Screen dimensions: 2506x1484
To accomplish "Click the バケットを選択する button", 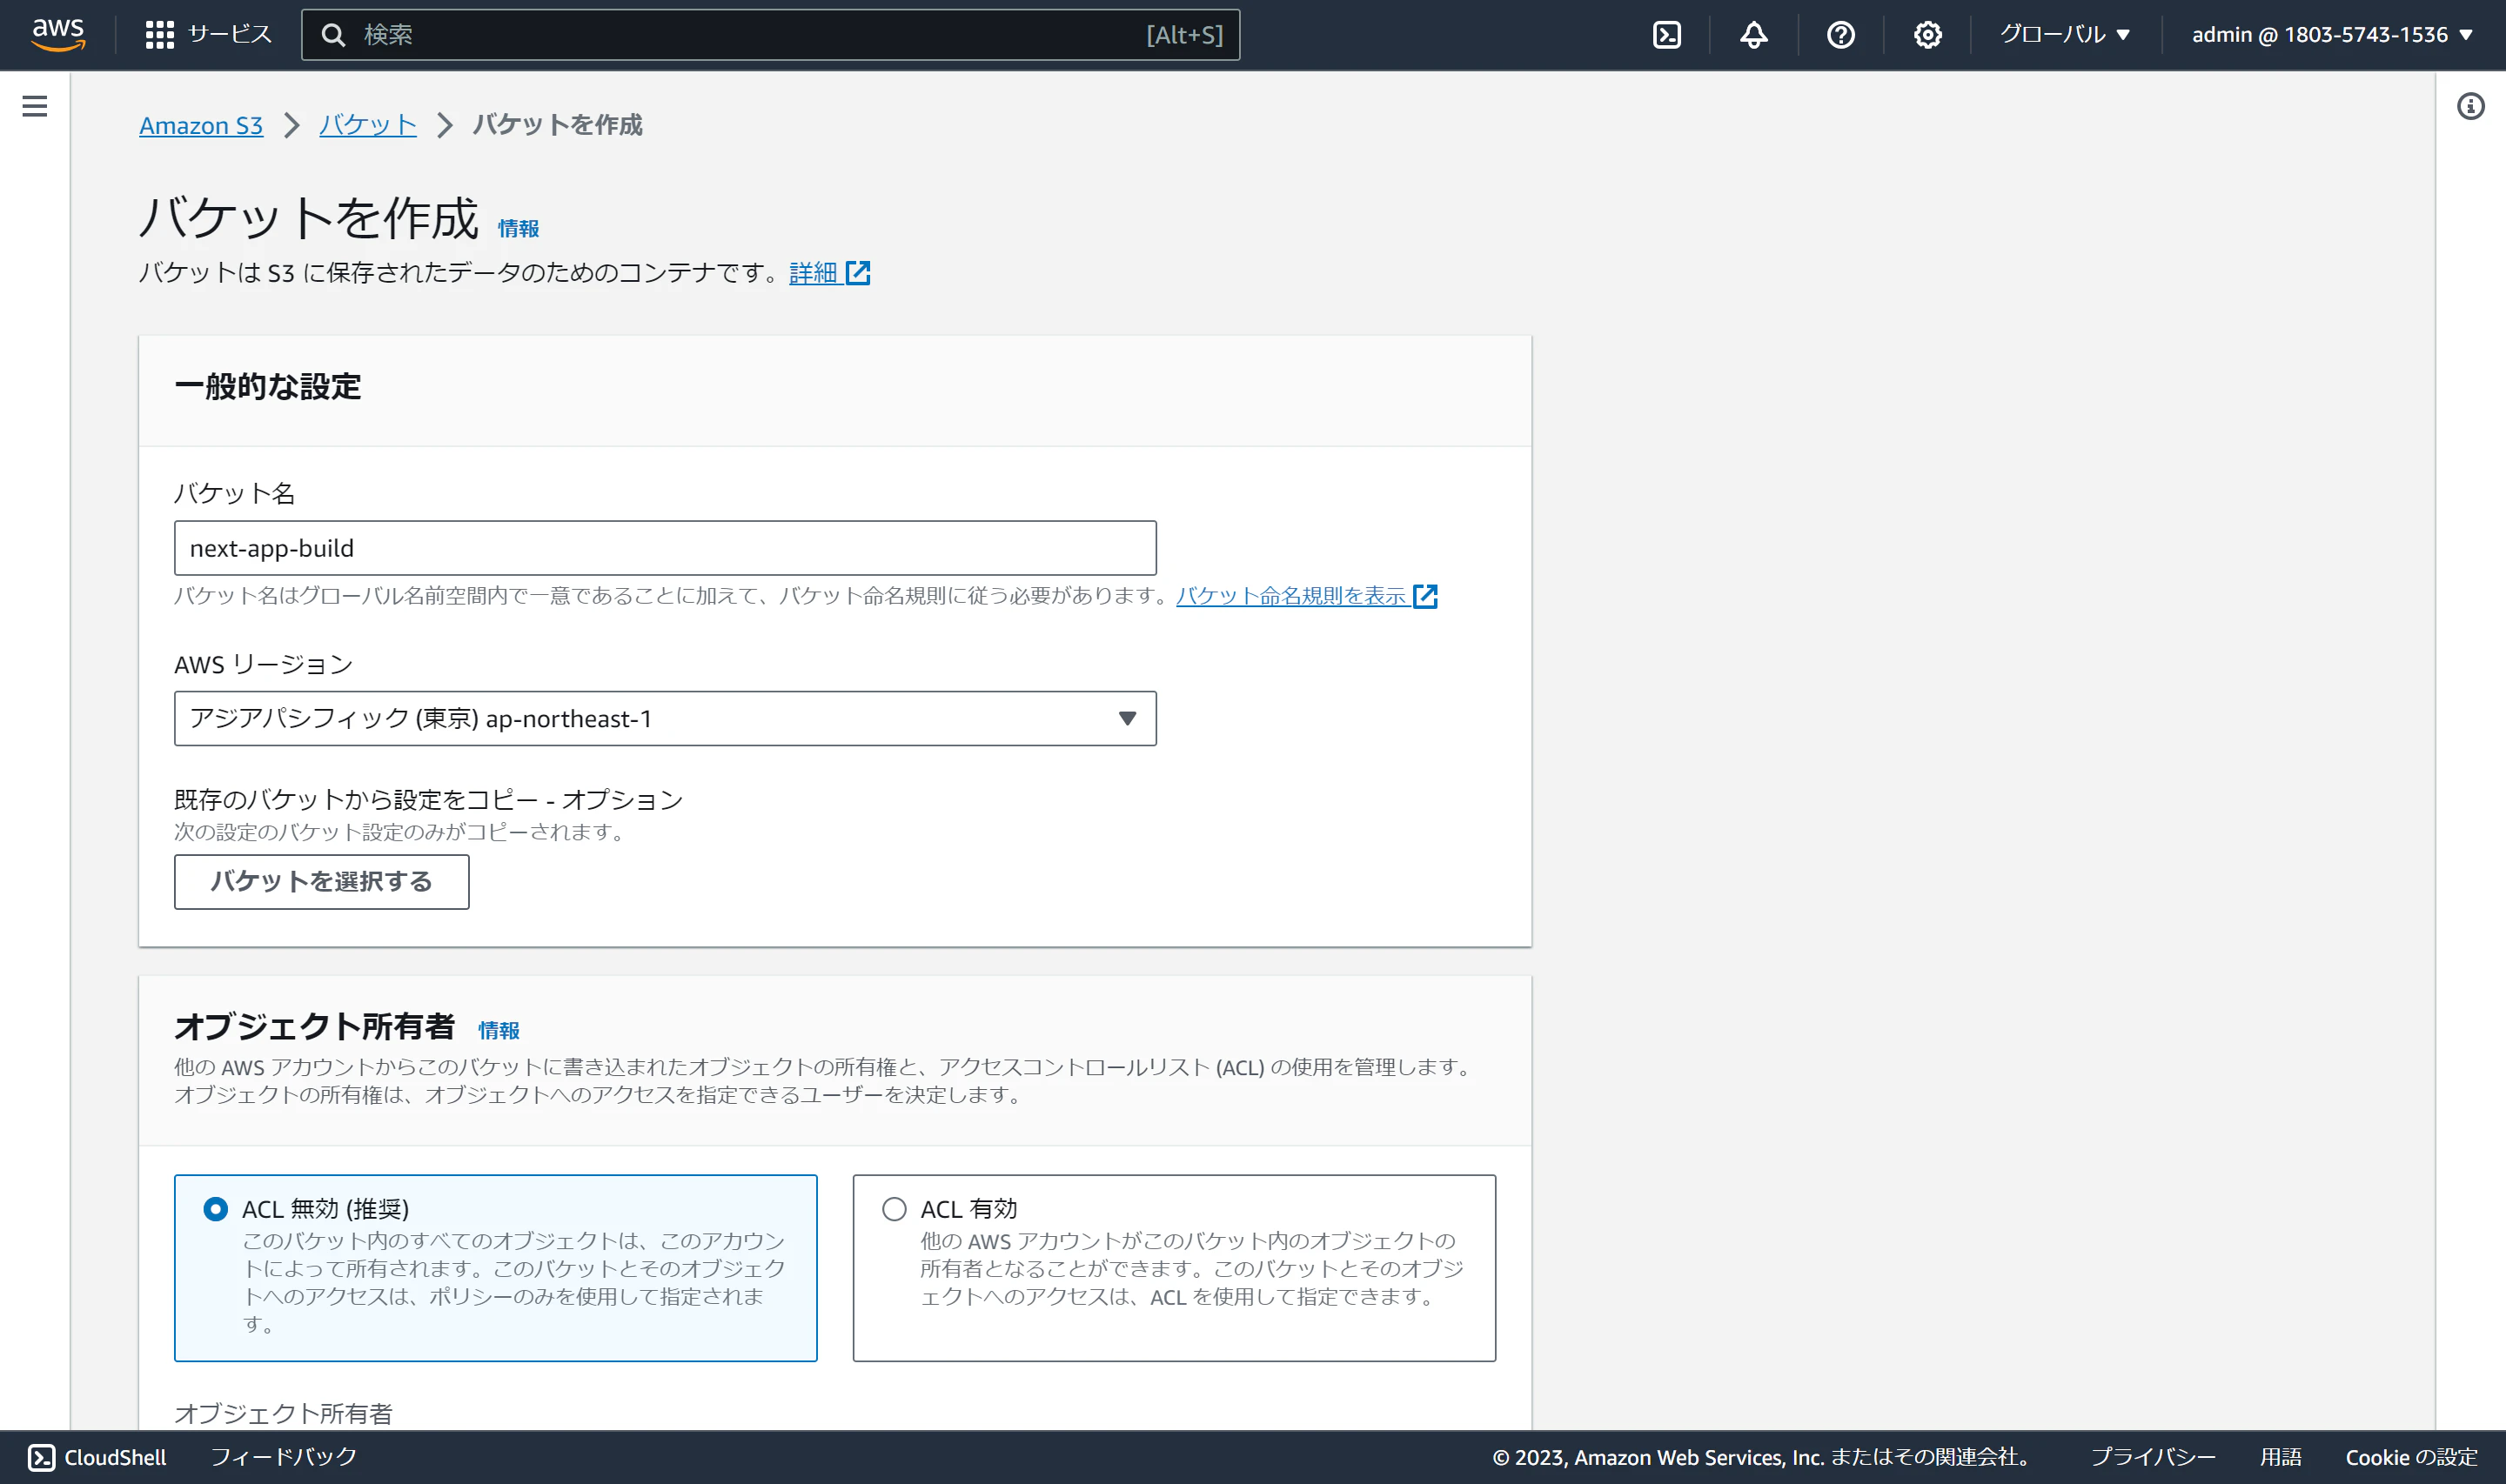I will point(321,882).
